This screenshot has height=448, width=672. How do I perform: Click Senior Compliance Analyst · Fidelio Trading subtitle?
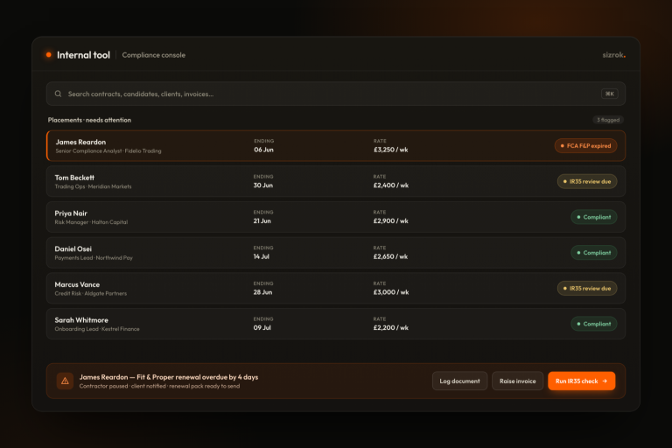tap(108, 150)
